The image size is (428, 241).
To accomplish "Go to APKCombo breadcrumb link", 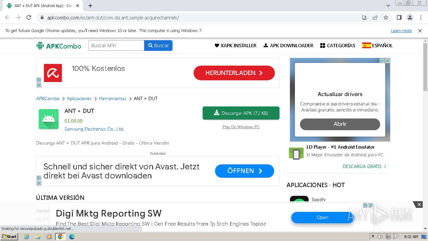I will (48, 98).
